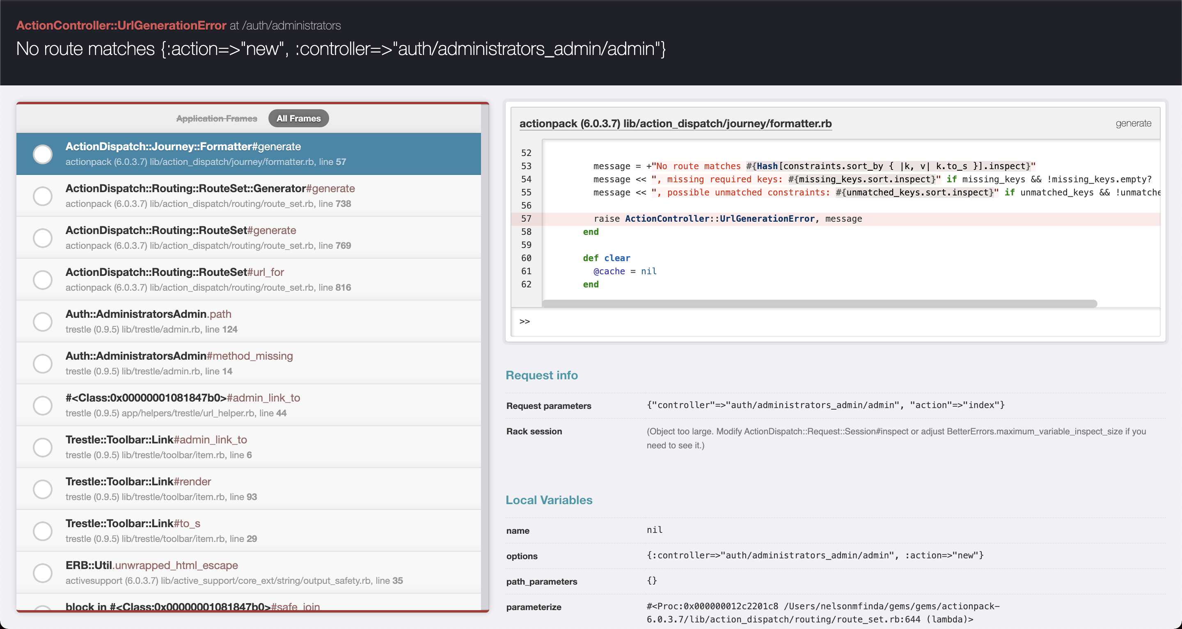
Task: Open the Trestle::Toolbar::Link#render frame
Action: tap(138, 481)
